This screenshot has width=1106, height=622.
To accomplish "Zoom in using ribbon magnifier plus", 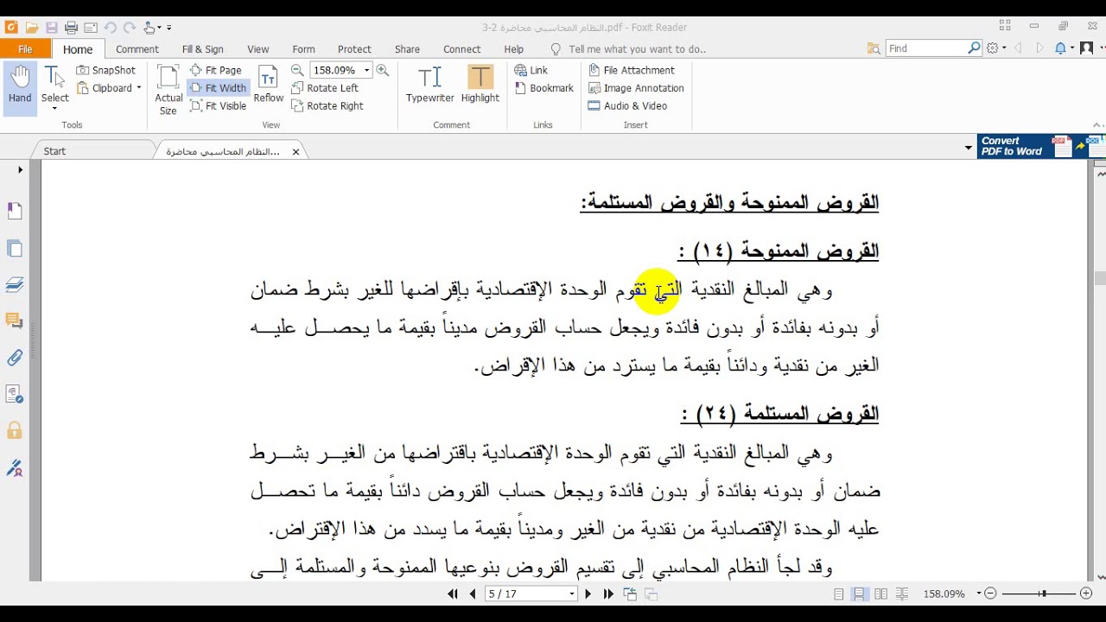I will click(383, 70).
